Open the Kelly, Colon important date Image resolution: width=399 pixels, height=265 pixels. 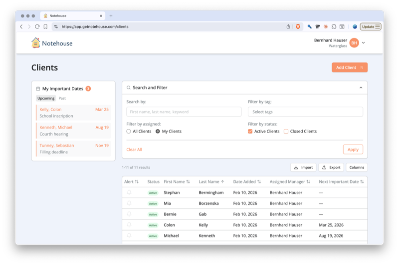(x=73, y=112)
